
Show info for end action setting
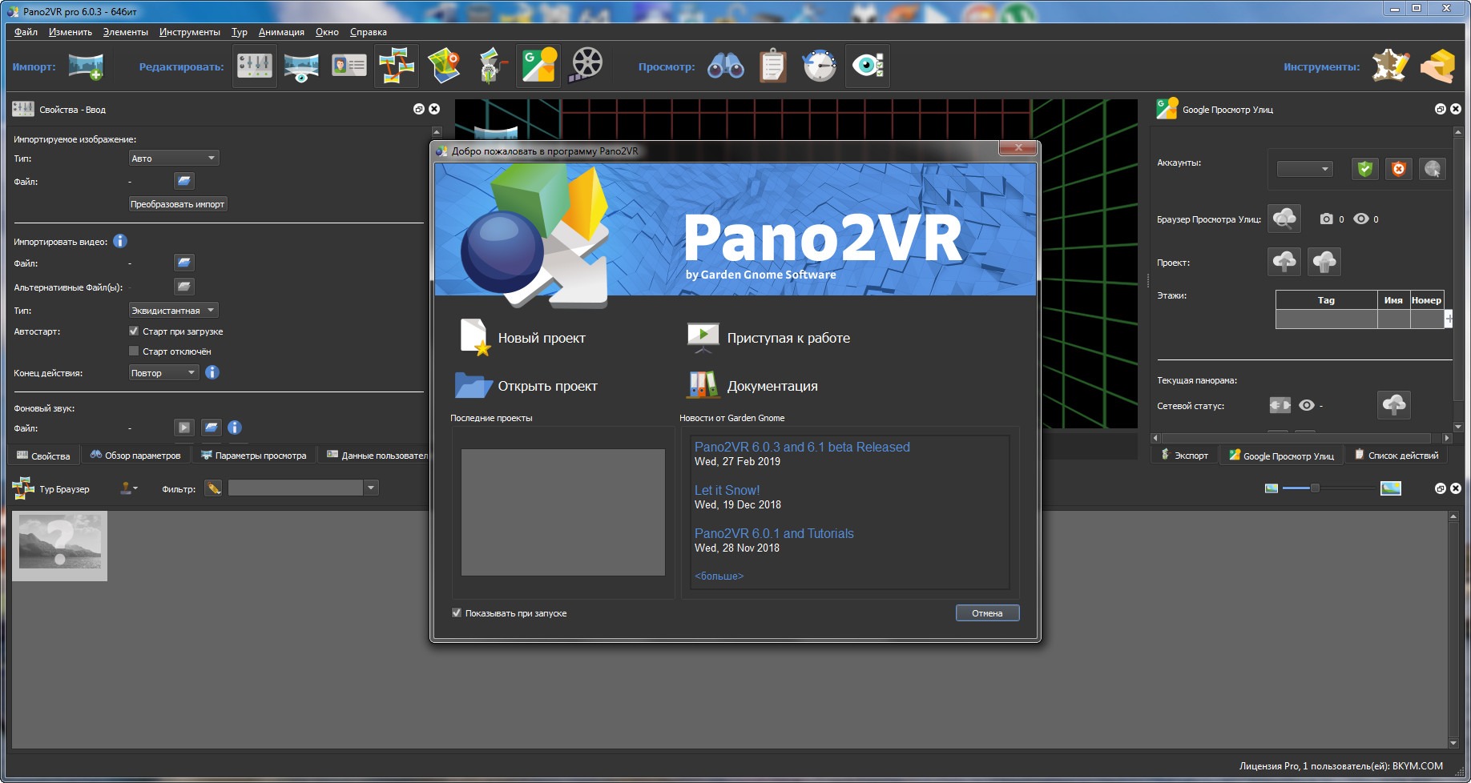tap(212, 372)
